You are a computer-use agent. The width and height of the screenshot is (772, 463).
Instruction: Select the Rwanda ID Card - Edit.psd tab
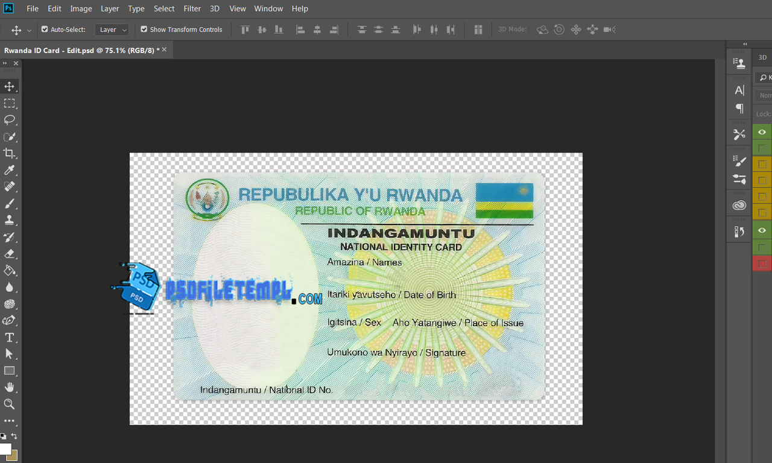(x=81, y=50)
